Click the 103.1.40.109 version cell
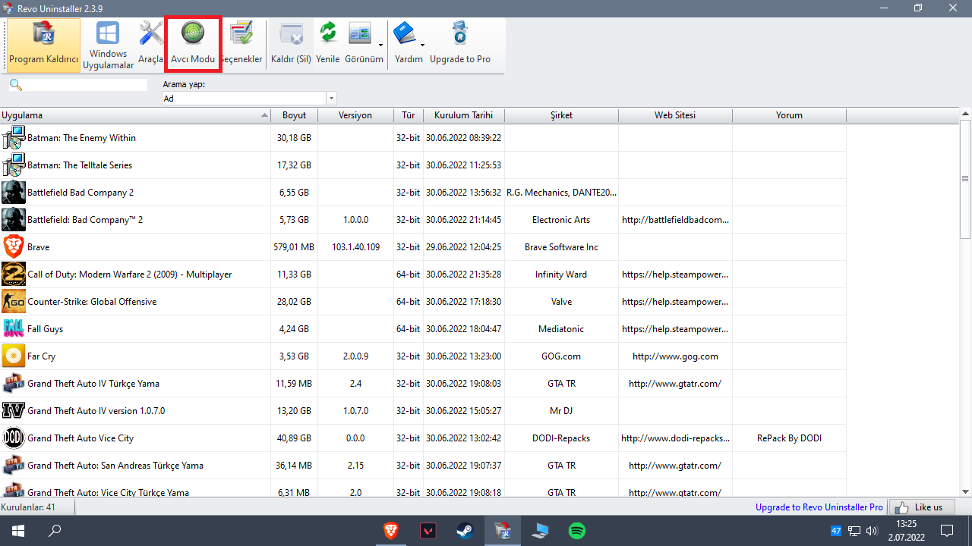 (356, 247)
